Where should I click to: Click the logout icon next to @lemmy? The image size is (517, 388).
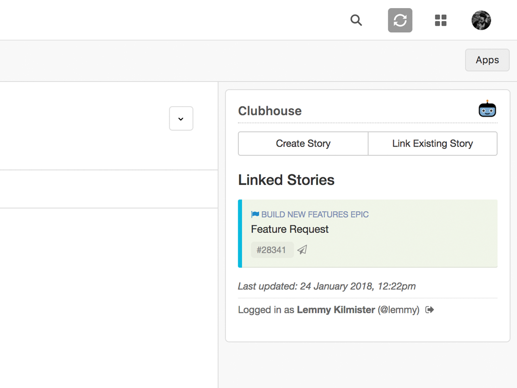pyautogui.click(x=430, y=310)
